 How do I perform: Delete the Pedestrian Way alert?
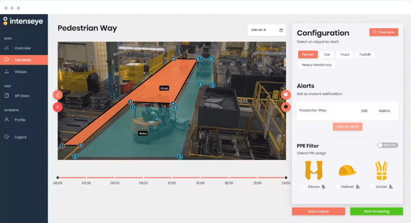385,111
